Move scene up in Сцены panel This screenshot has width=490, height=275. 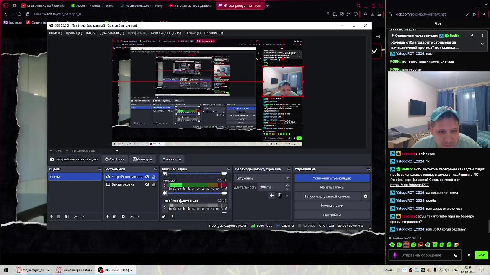[75, 217]
